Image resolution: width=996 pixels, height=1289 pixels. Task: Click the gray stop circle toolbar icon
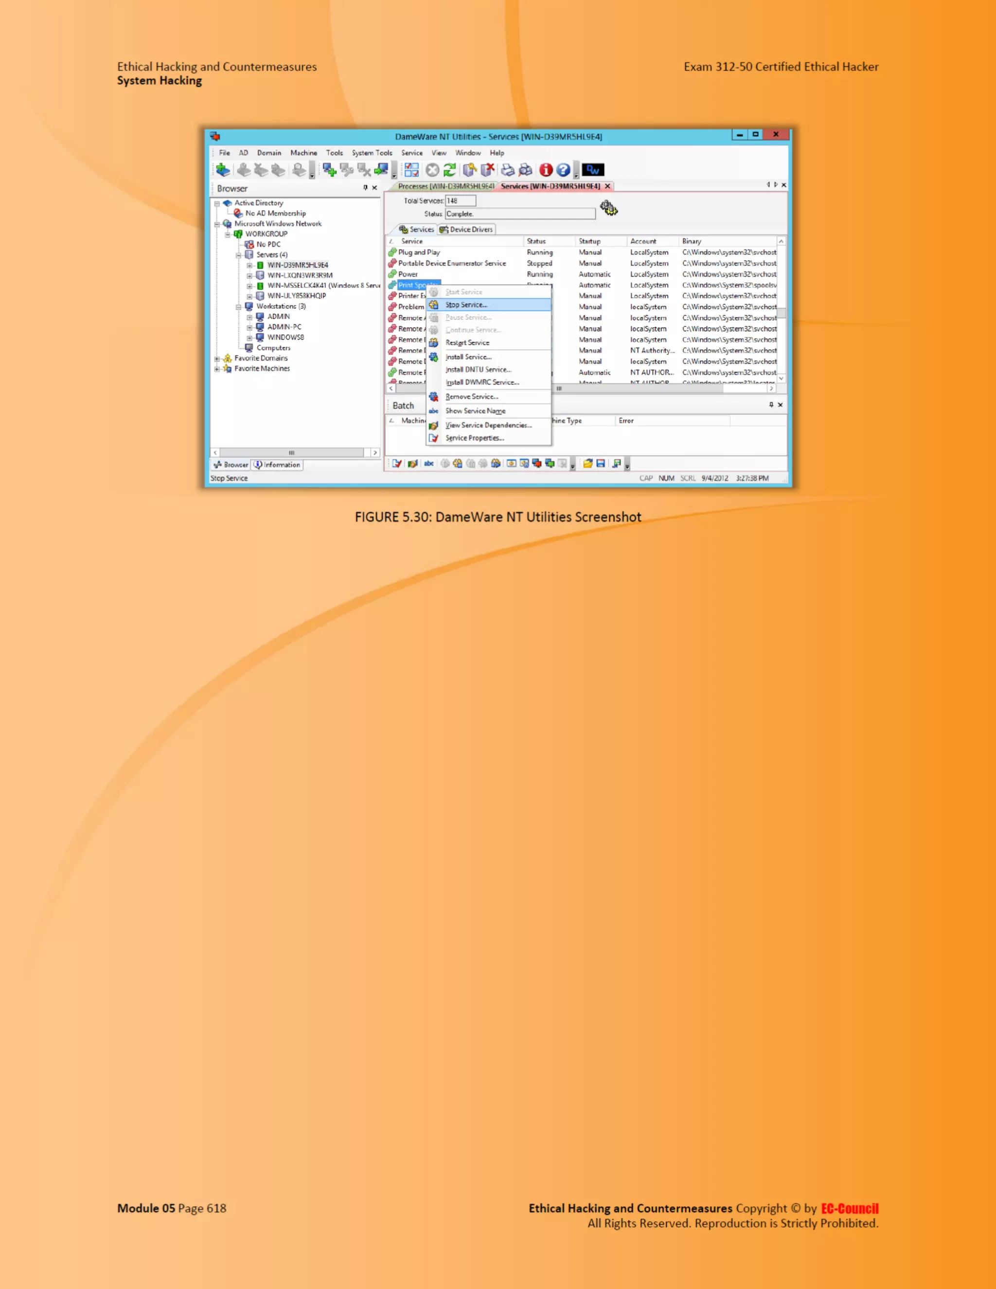click(432, 170)
